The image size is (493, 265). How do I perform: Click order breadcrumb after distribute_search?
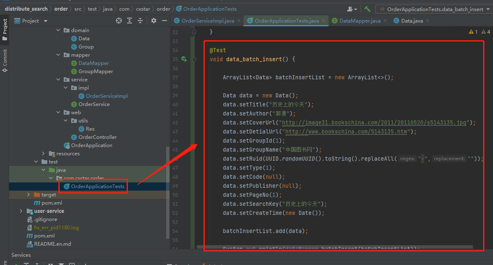tap(61, 9)
